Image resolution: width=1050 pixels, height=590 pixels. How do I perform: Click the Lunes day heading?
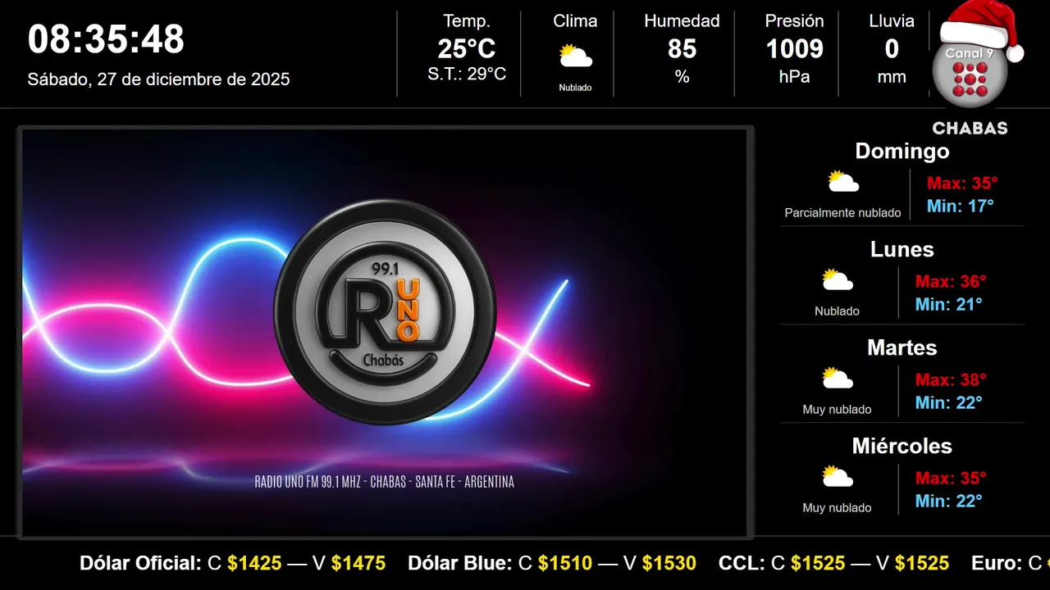click(902, 249)
